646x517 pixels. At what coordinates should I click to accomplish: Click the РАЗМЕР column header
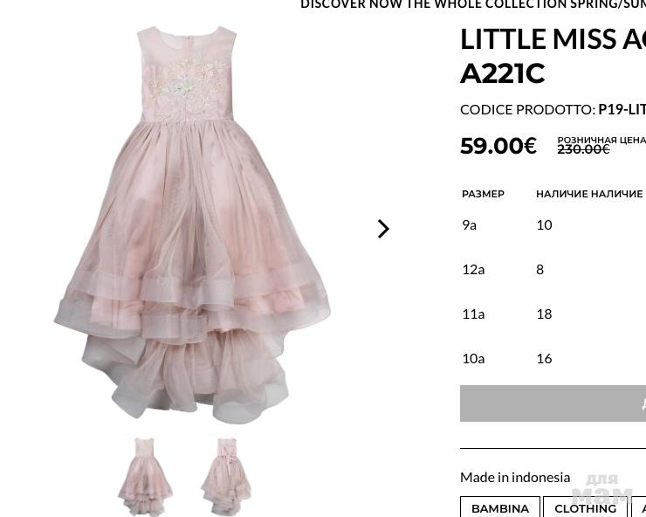coord(483,194)
